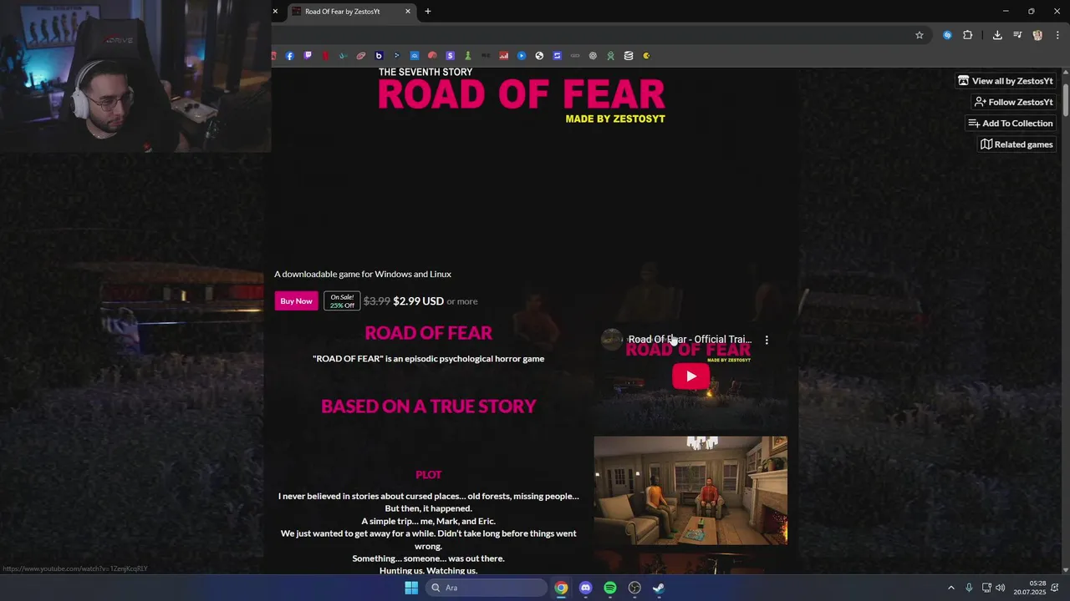Open Chrome from the taskbar
1070x601 pixels.
561,588
